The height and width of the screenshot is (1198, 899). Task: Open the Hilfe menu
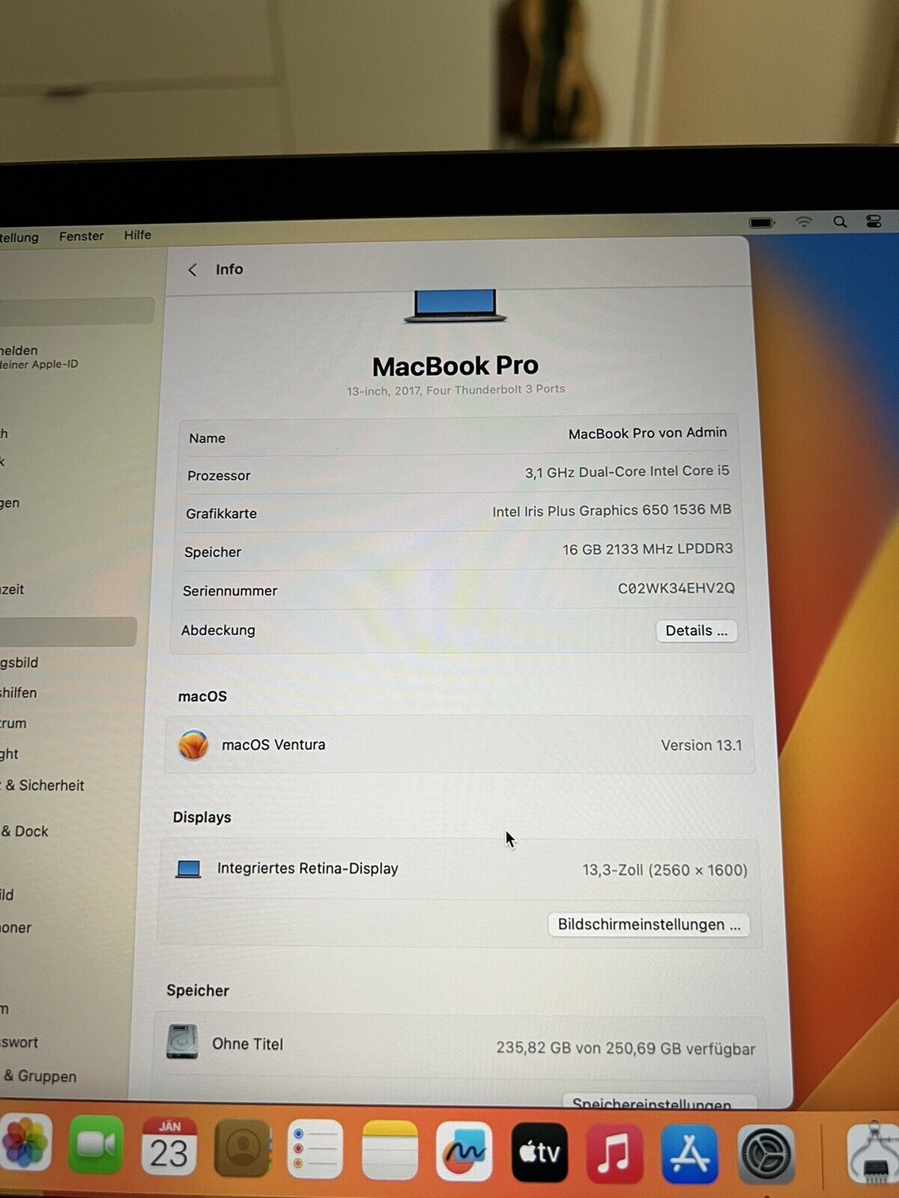(138, 235)
